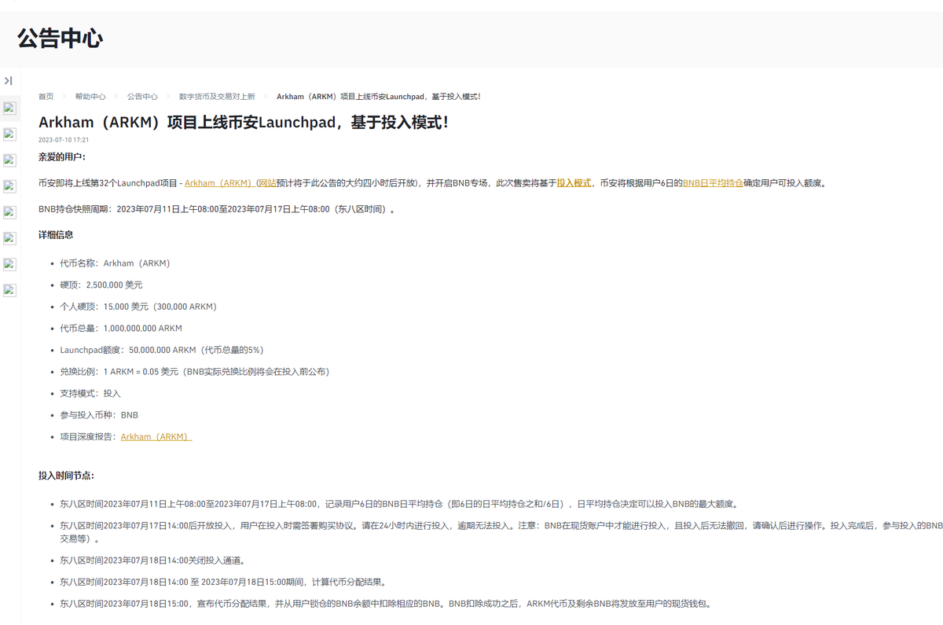Click the bullet about 07月17日14:00后开放投入
The image size is (943, 625).
(501, 531)
